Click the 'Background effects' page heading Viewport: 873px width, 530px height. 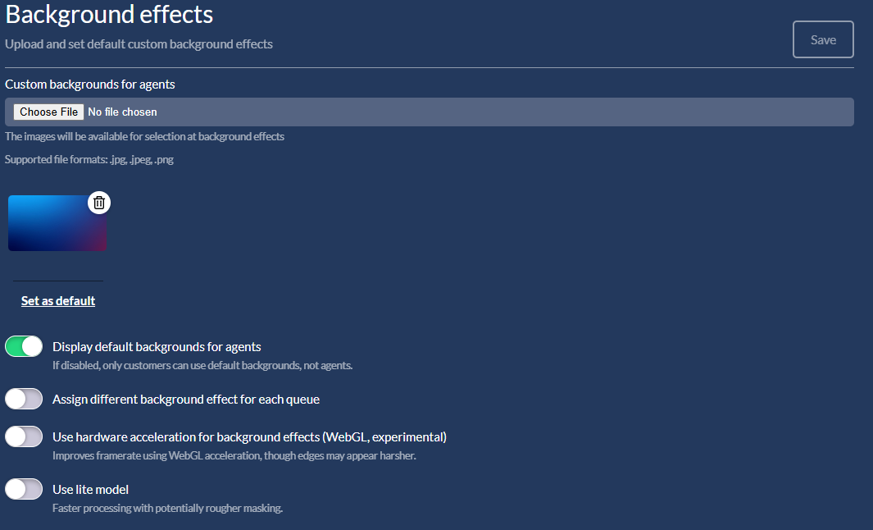coord(109,14)
